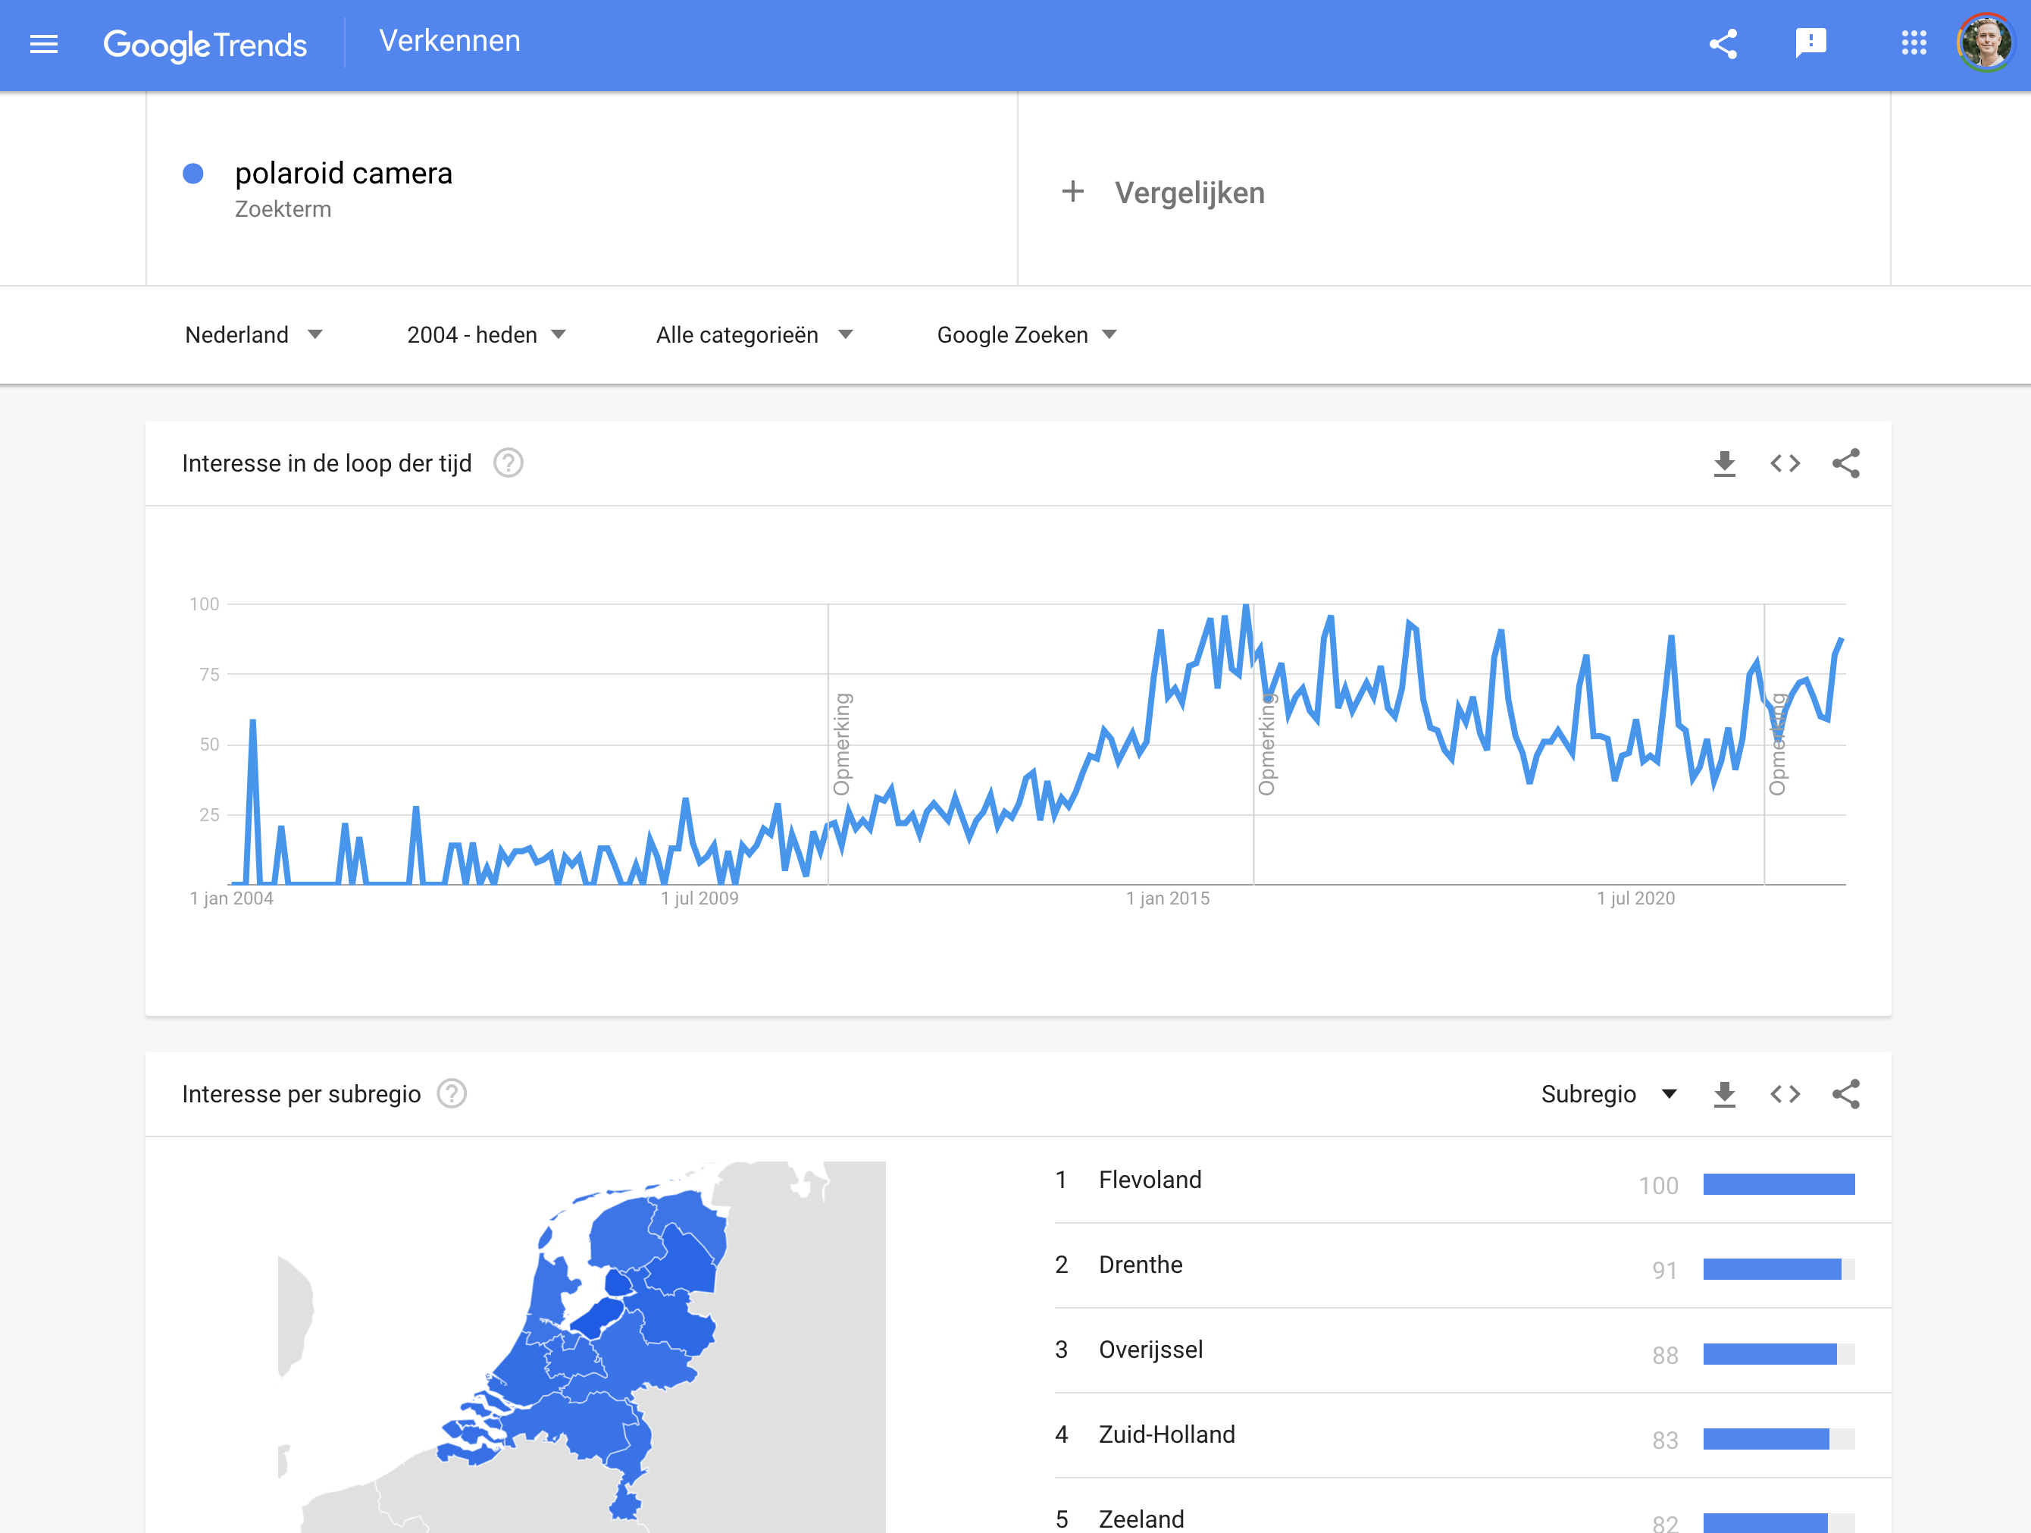
Task: Open the 2004 - heden time range dropdown
Action: [x=487, y=335]
